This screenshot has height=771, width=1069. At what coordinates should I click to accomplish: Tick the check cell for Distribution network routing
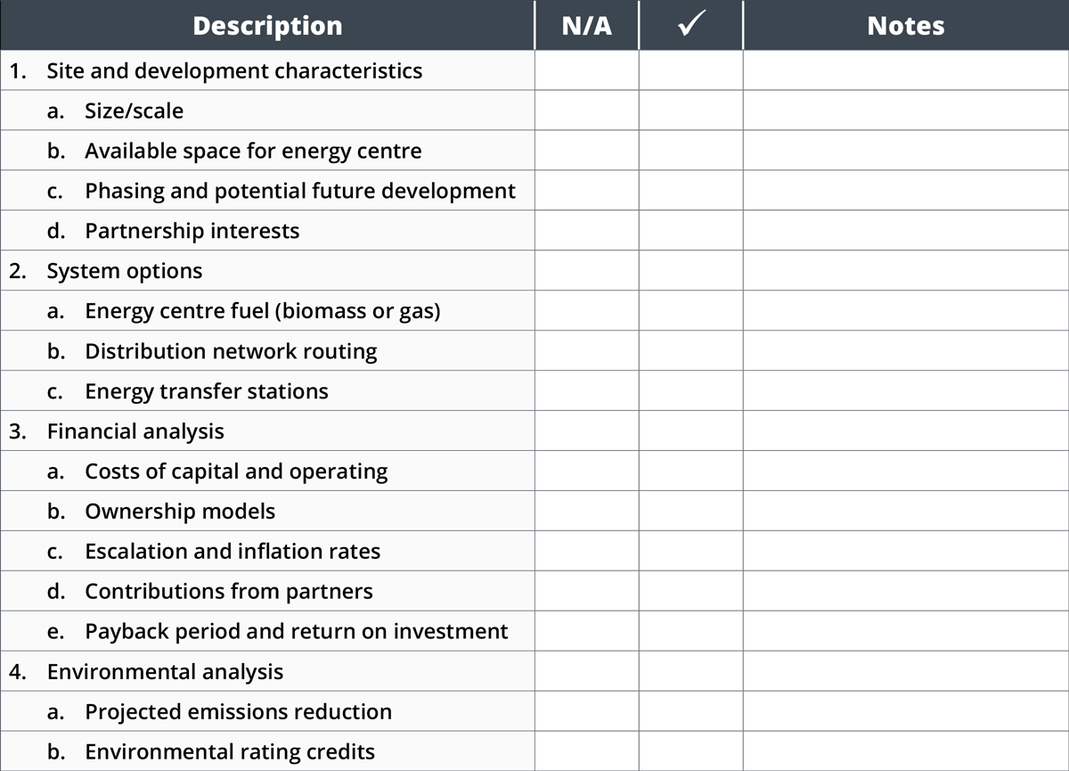(691, 351)
